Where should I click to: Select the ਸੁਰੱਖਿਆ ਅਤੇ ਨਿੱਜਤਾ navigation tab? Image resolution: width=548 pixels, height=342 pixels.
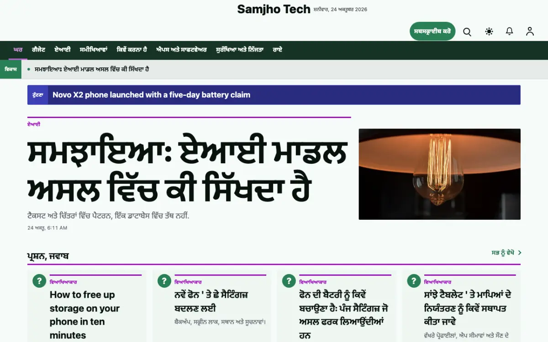click(240, 50)
